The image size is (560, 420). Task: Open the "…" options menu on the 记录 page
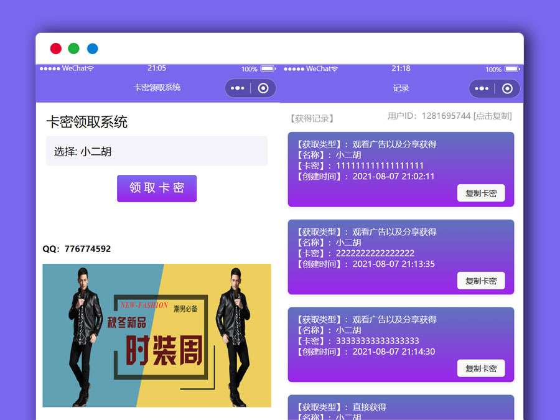click(482, 88)
